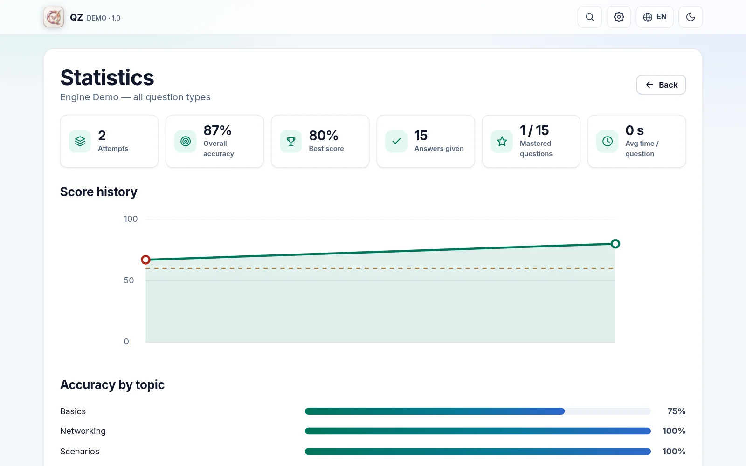746x466 pixels.
Task: Select the red first-attempt point on chart
Action: [145, 260]
